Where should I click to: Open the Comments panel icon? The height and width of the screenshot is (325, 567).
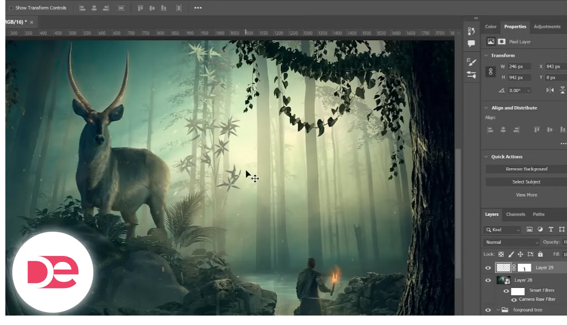pos(471,43)
